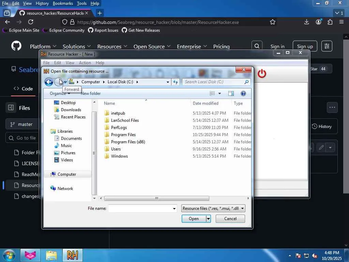Image resolution: width=349 pixels, height=262 pixels.
Task: Show the preview pane
Action: coord(231,93)
